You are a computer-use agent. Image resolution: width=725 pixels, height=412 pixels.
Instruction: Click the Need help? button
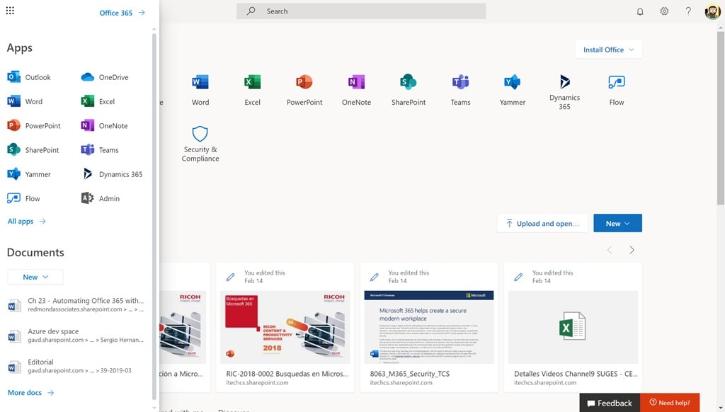pos(670,403)
